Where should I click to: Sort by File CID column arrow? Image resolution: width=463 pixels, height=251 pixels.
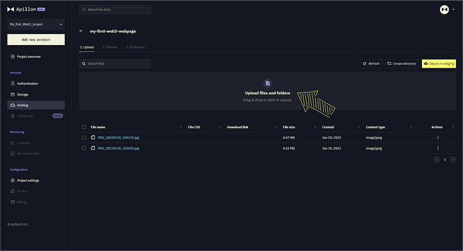point(220,127)
